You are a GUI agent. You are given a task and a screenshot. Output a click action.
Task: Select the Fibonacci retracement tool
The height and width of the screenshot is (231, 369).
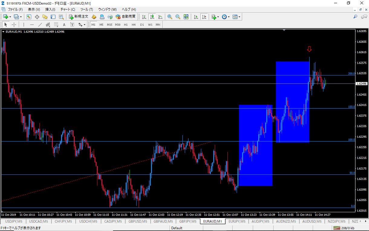click(x=56, y=25)
